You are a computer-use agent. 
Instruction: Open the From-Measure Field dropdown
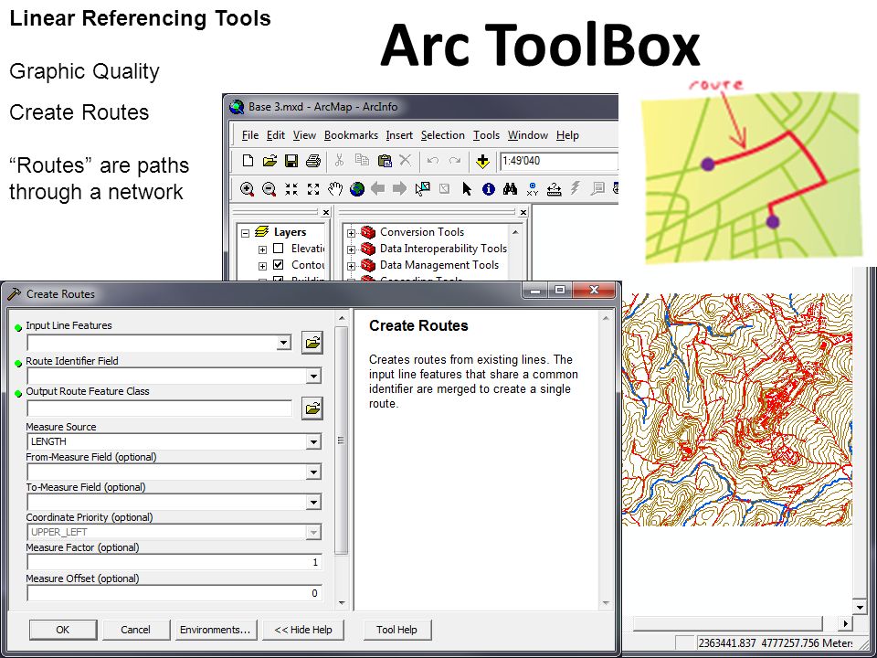click(x=313, y=472)
